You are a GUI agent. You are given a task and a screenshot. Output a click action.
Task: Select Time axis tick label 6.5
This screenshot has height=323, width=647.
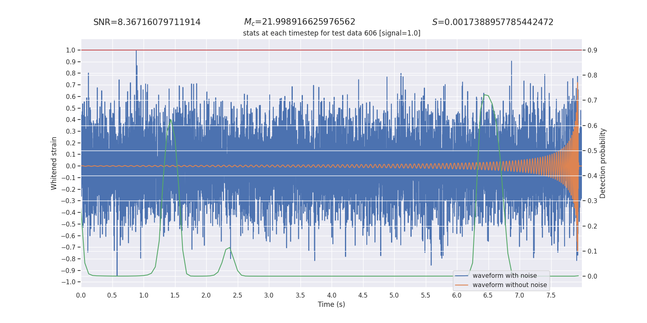(488, 296)
